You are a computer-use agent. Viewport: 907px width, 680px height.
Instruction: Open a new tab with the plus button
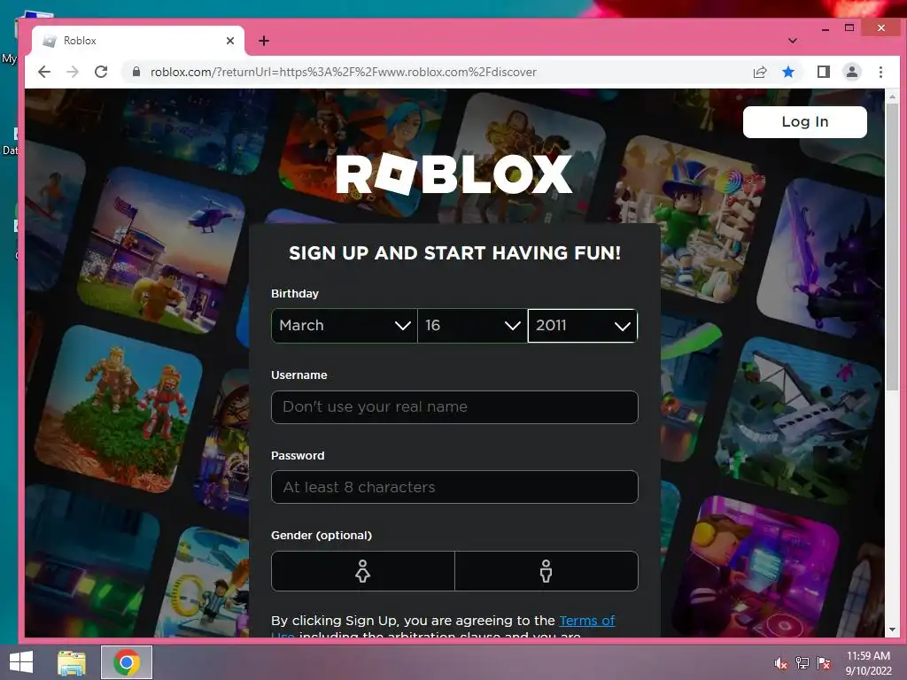coord(264,41)
